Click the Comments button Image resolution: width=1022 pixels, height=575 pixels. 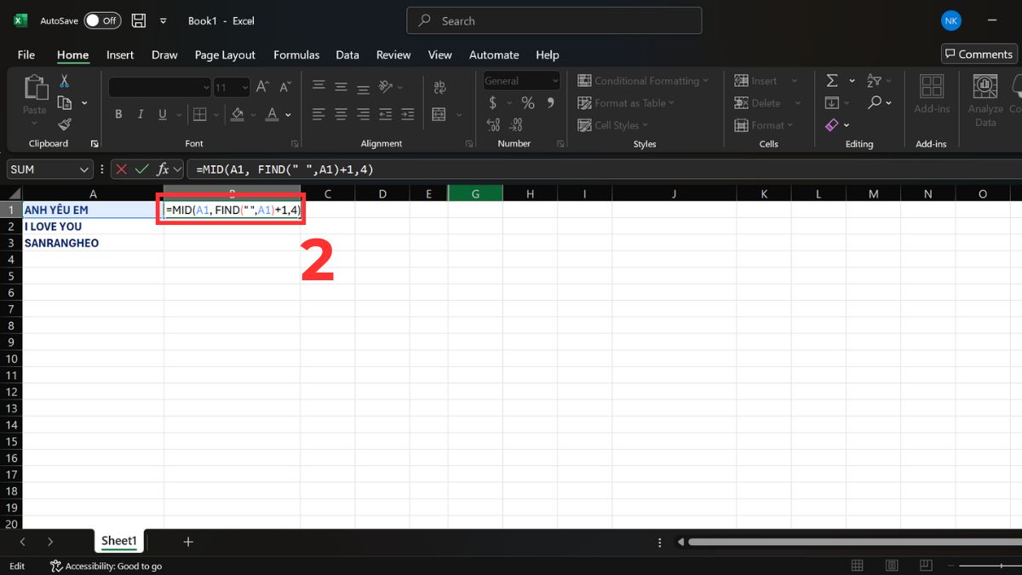979,53
